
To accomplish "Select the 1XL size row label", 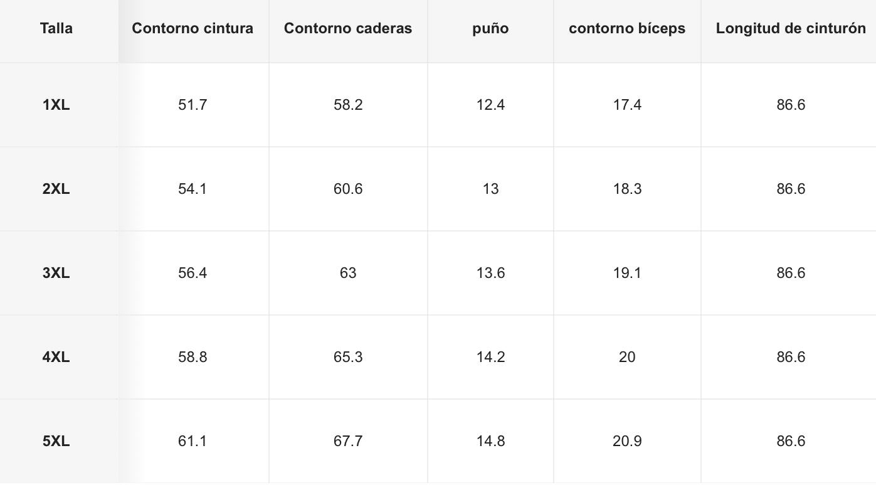I will coord(56,105).
